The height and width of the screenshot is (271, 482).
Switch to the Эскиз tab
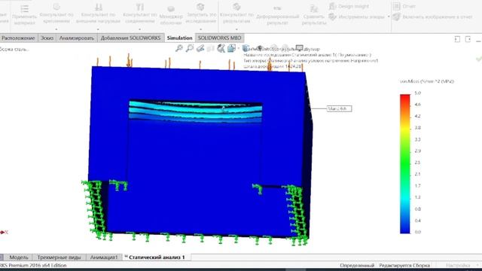47,38
